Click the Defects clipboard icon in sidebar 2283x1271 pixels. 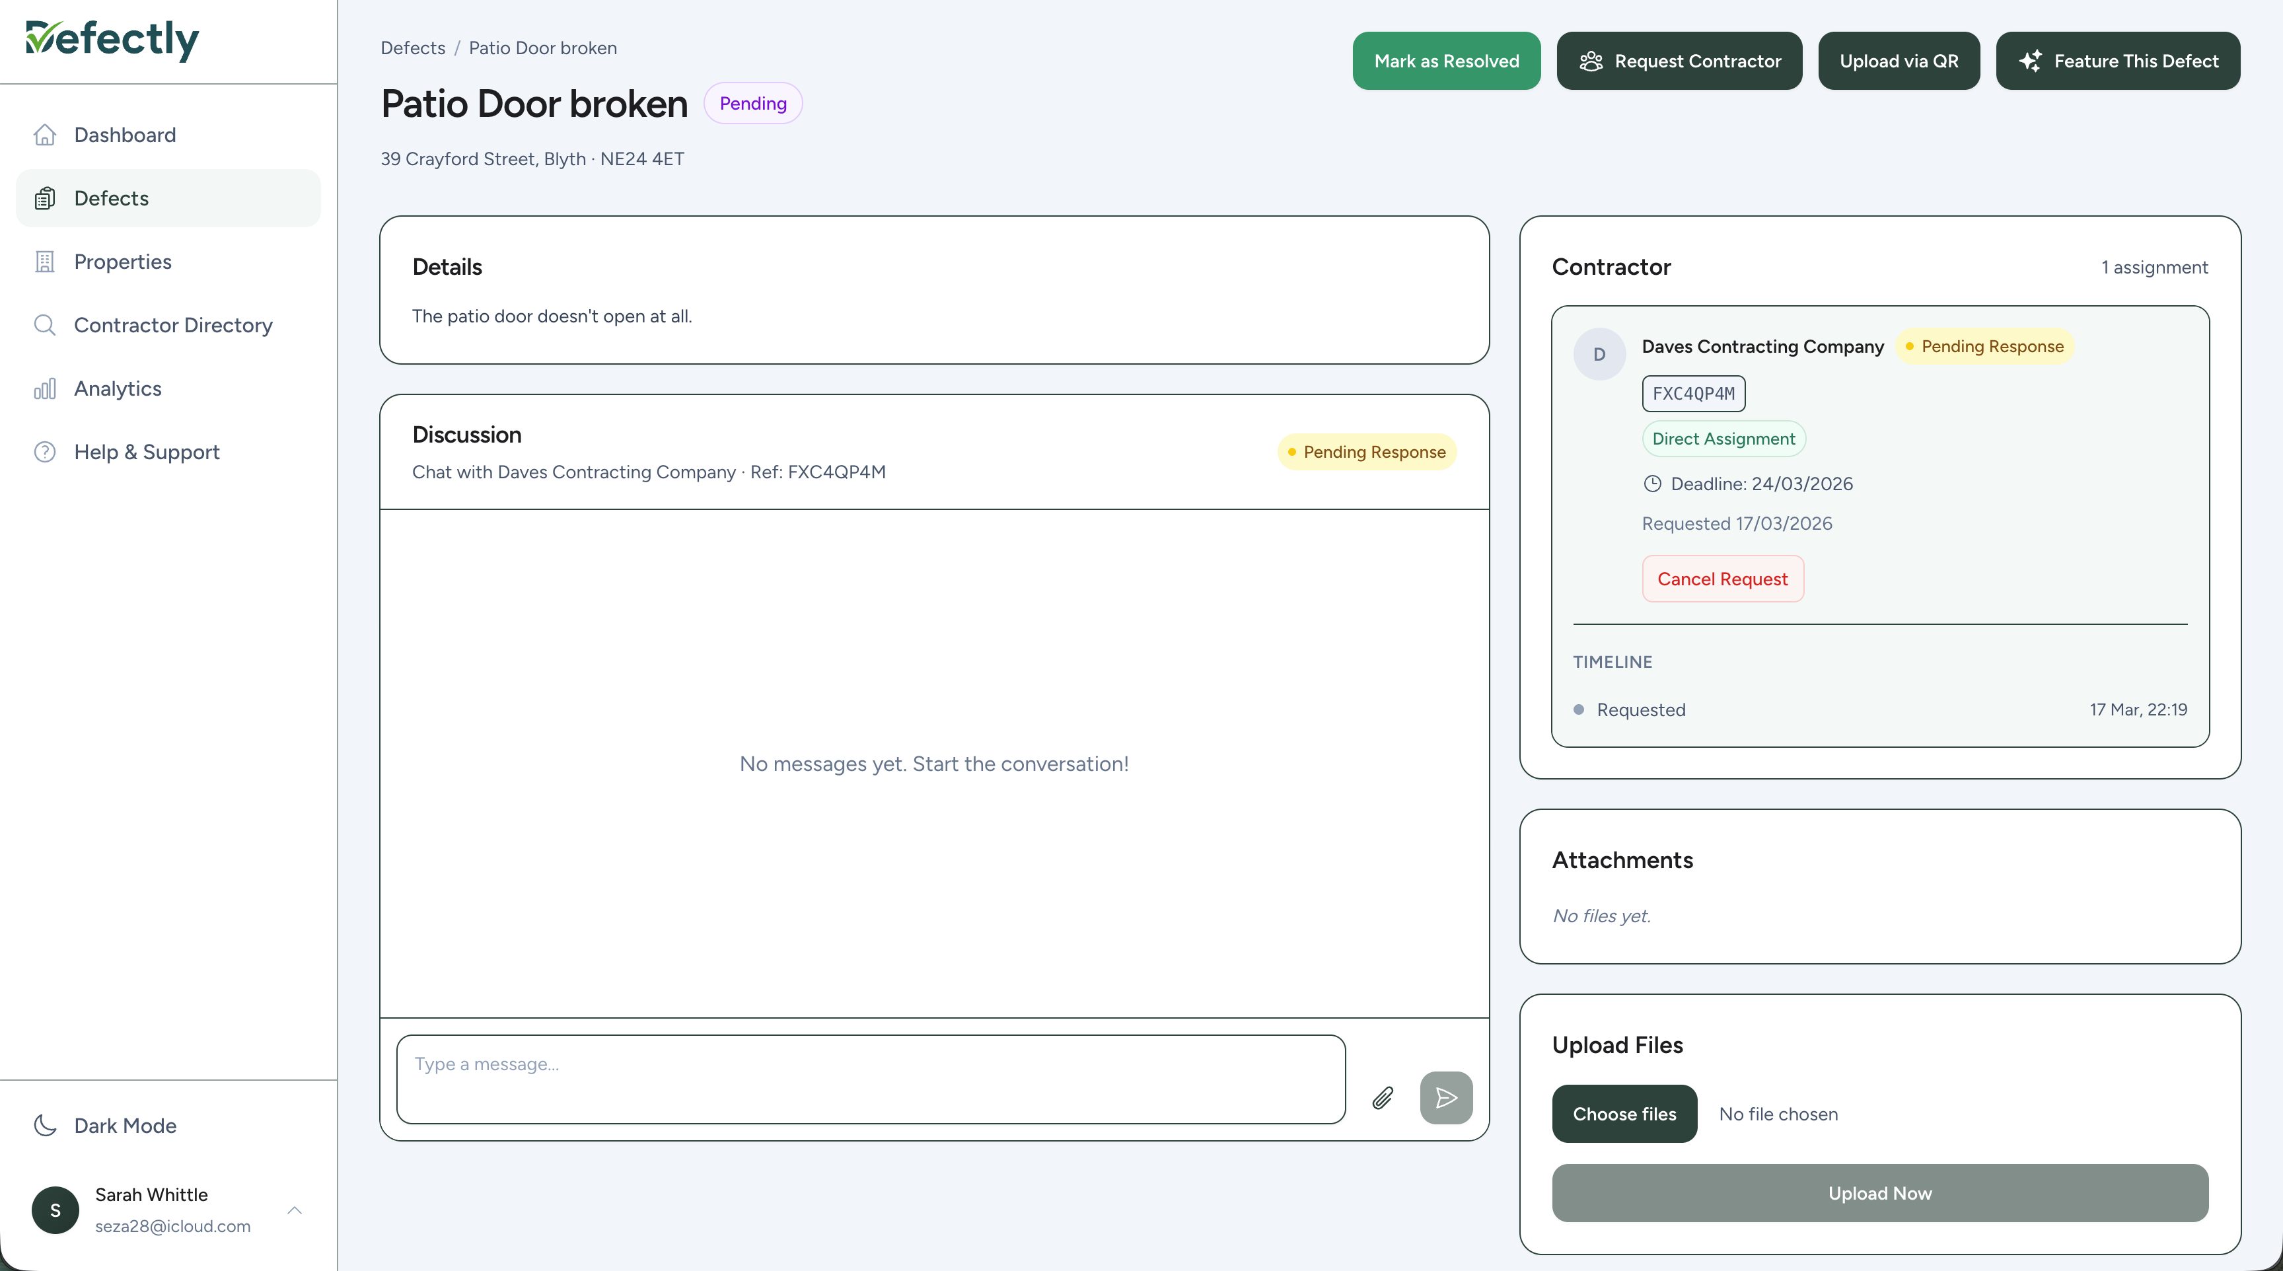[x=45, y=198]
